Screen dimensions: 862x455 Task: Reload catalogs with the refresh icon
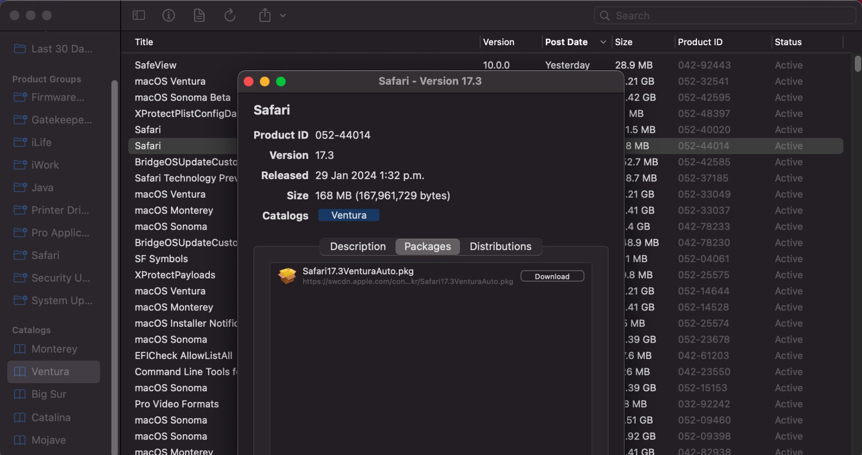tap(230, 15)
